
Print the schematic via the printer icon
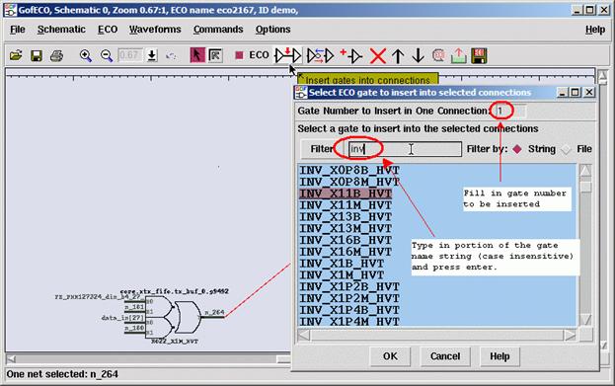pyautogui.click(x=57, y=55)
